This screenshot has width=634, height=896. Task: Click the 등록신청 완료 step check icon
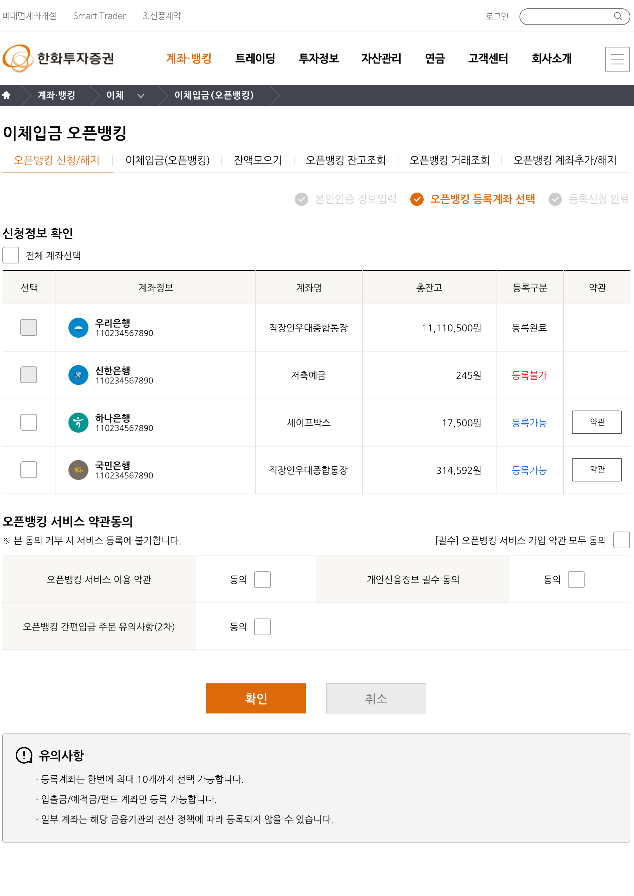(x=555, y=199)
